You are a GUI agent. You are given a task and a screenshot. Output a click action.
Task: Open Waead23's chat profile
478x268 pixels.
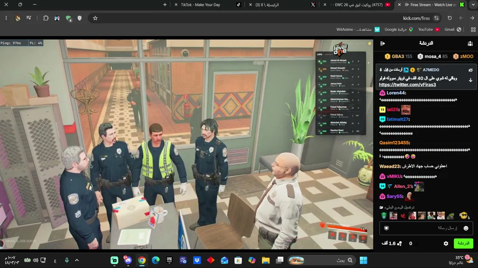tap(390, 166)
